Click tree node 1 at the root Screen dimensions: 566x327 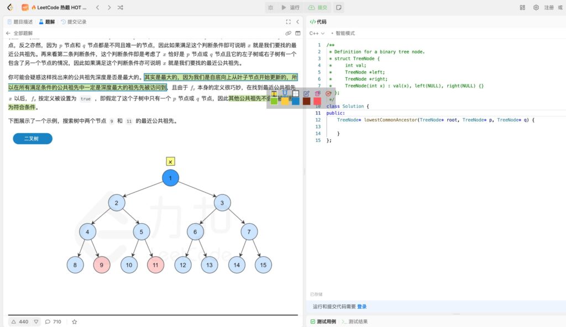pos(170,178)
